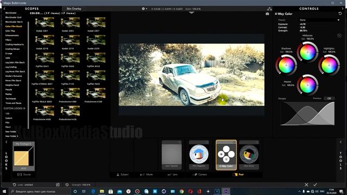
Task: Open the Modern Romance looks category
Action: 14,76
